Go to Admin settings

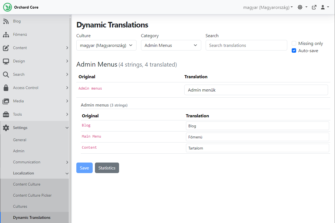(x=34, y=151)
